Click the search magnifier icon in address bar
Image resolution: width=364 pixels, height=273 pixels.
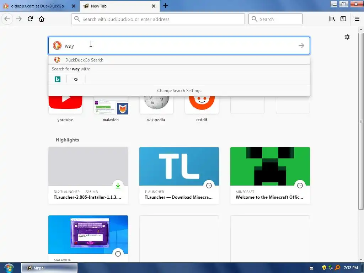(77, 19)
